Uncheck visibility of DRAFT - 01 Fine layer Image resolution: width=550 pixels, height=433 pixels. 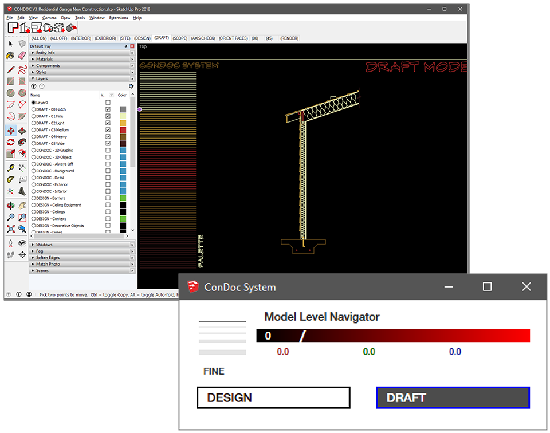coord(108,116)
